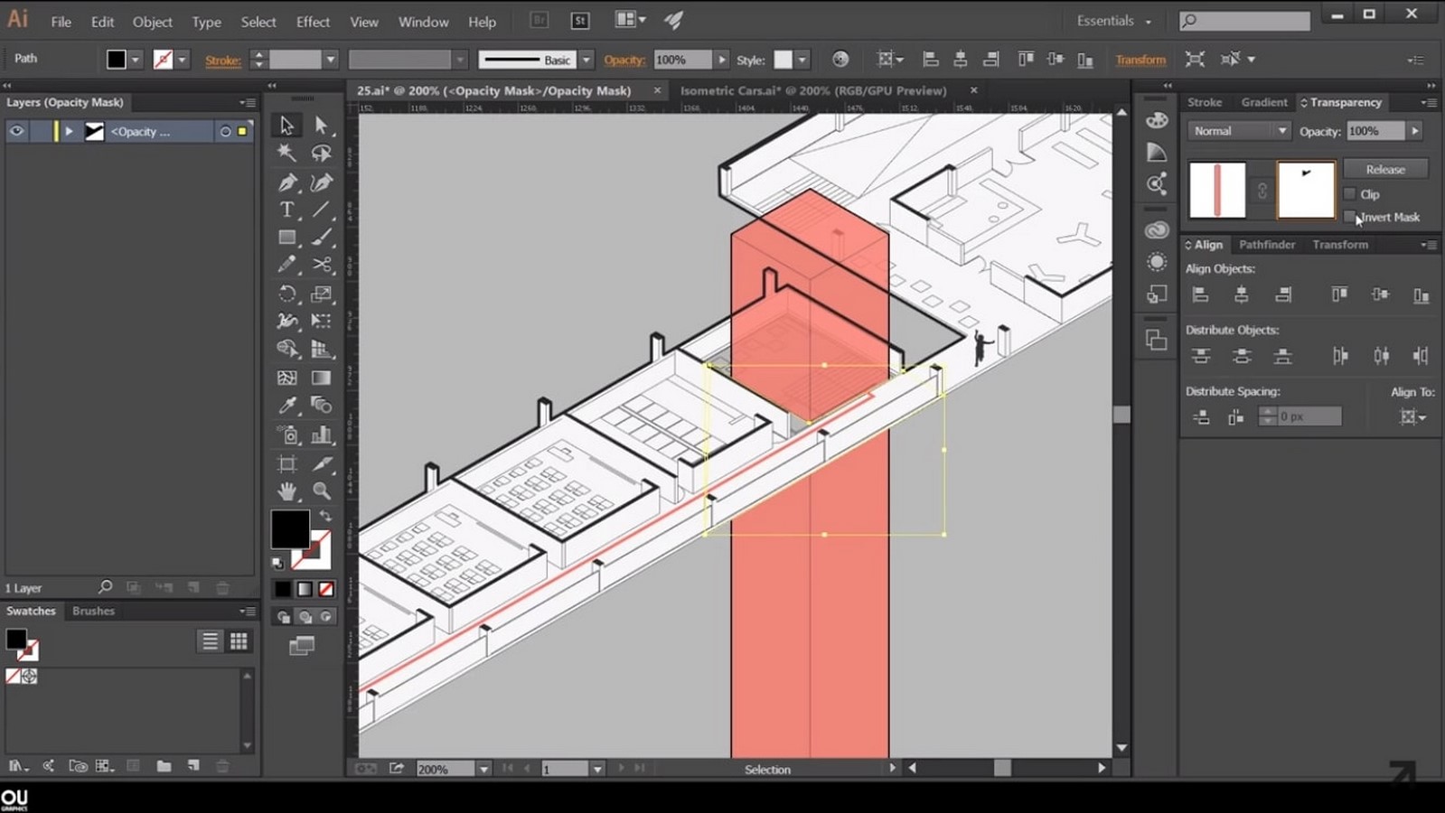Open the Transform link in control bar
Image resolution: width=1445 pixels, height=813 pixels.
(x=1140, y=60)
